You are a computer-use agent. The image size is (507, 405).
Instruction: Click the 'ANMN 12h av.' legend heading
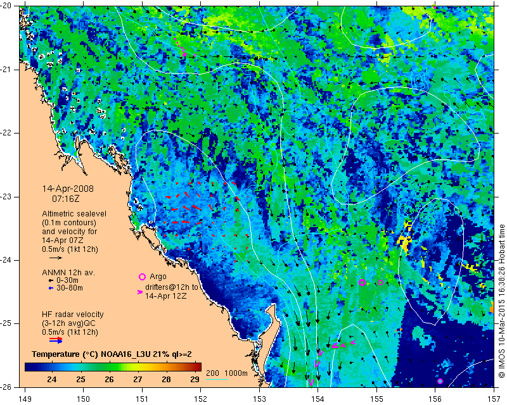pyautogui.click(x=68, y=273)
